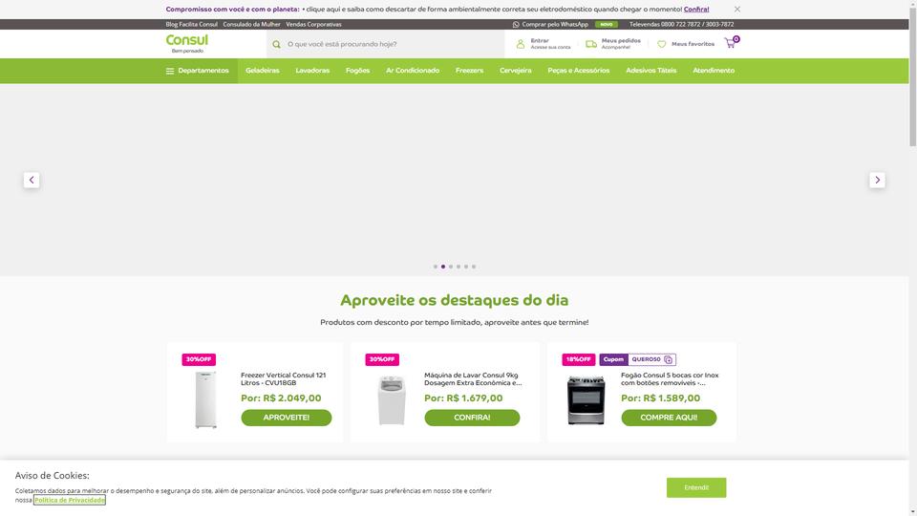Open the Ar Condicionado menu
This screenshot has height=516, width=917.
point(413,71)
